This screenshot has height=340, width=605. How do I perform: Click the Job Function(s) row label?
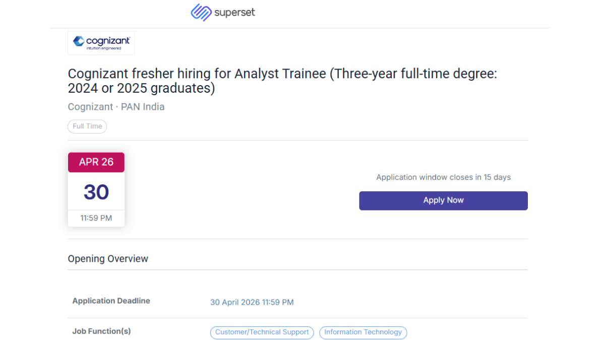point(101,331)
